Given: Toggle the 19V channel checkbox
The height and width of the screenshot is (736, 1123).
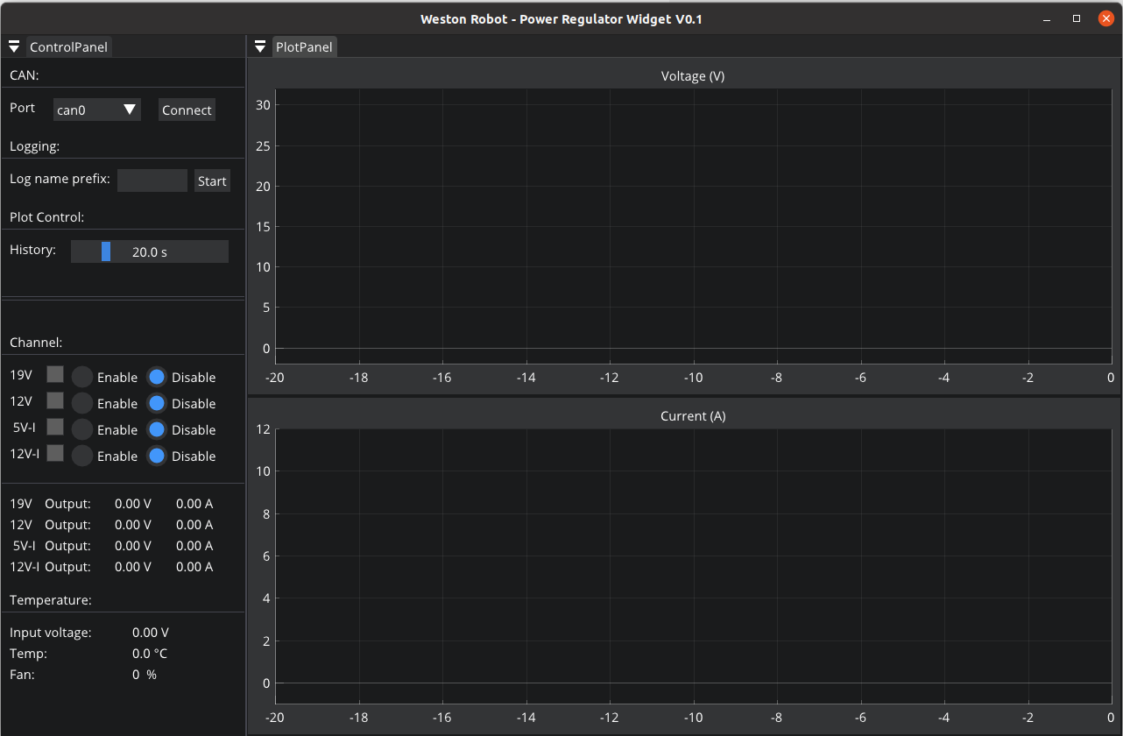Looking at the screenshot, I should [x=55, y=374].
